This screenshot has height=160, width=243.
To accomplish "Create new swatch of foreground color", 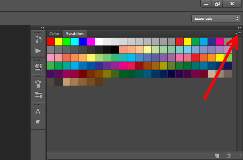I will pos(217,155).
